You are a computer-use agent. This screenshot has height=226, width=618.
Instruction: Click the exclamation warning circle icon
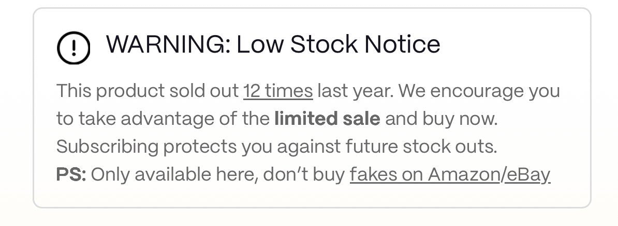pyautogui.click(x=73, y=48)
